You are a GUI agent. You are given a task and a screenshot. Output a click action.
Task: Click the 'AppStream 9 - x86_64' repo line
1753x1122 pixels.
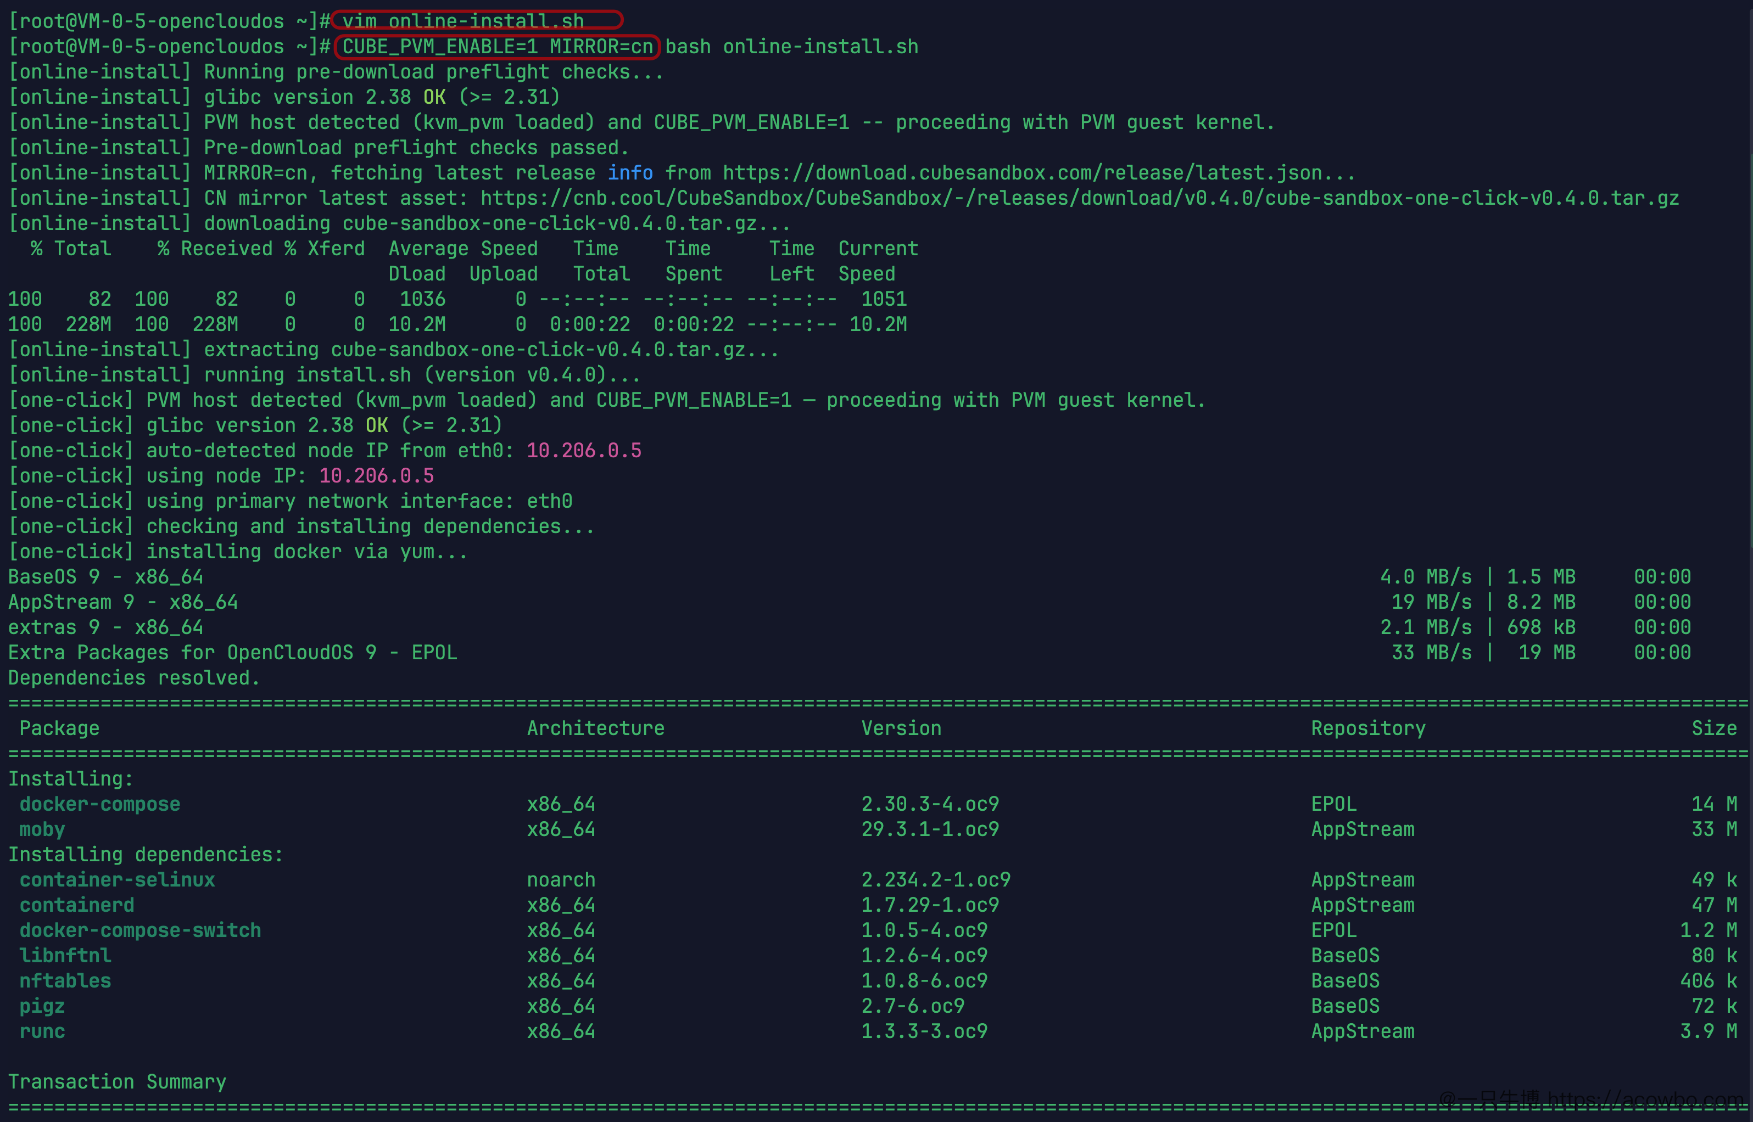pos(123,602)
